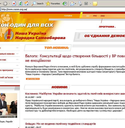Print the page with the printer icon
This screenshot has height=128, width=125.
[80, 4]
